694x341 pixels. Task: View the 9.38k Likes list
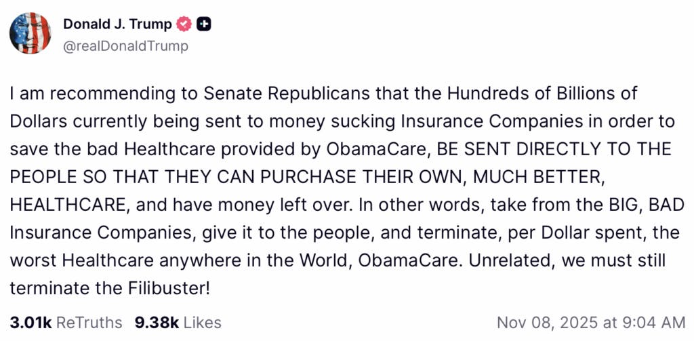coord(178,323)
